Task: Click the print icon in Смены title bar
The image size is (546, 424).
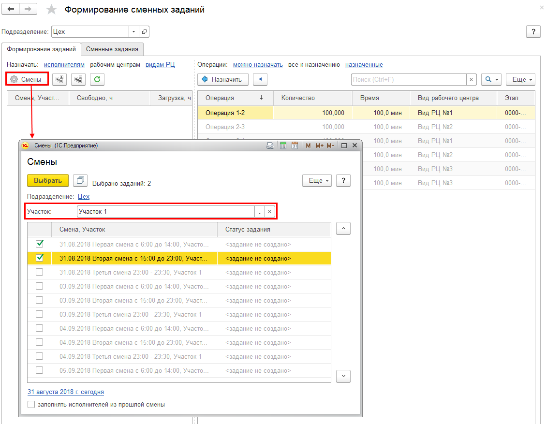Action: pos(270,146)
